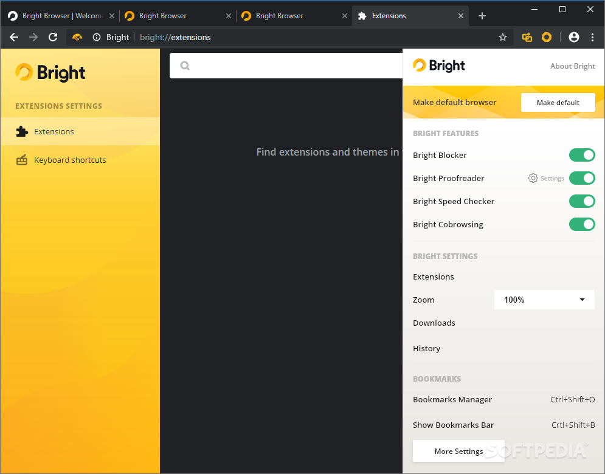Click 'Find extensions and themes' text

(x=328, y=152)
